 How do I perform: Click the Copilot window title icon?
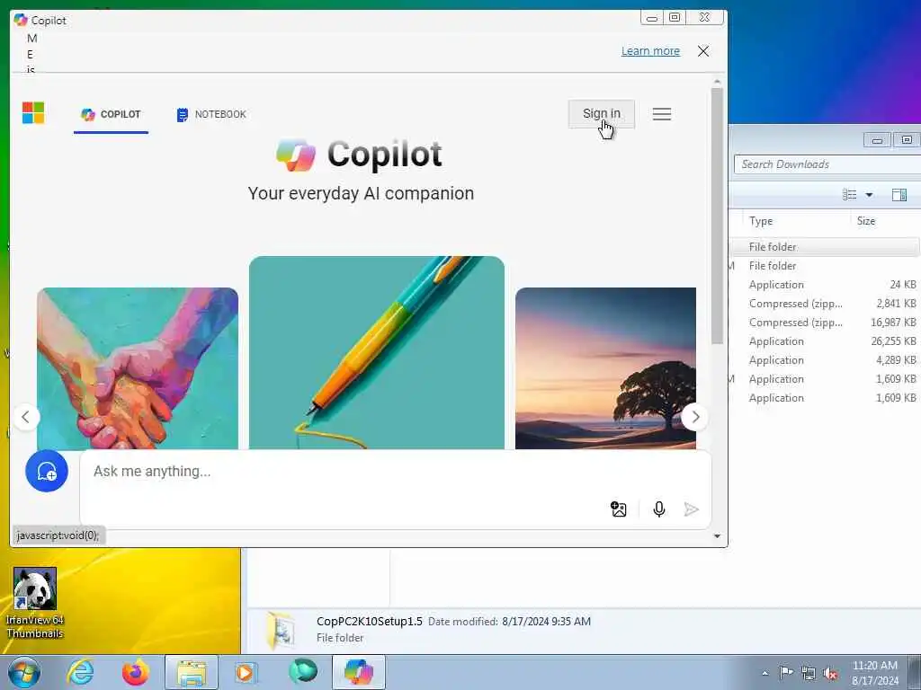point(21,20)
